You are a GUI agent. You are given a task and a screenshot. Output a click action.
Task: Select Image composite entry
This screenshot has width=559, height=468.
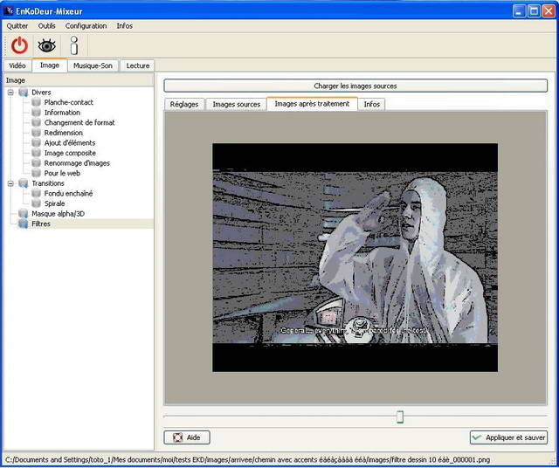pyautogui.click(x=70, y=153)
